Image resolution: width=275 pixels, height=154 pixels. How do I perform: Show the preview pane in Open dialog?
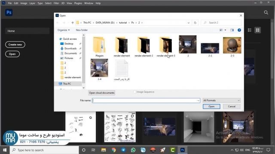pos(232,30)
